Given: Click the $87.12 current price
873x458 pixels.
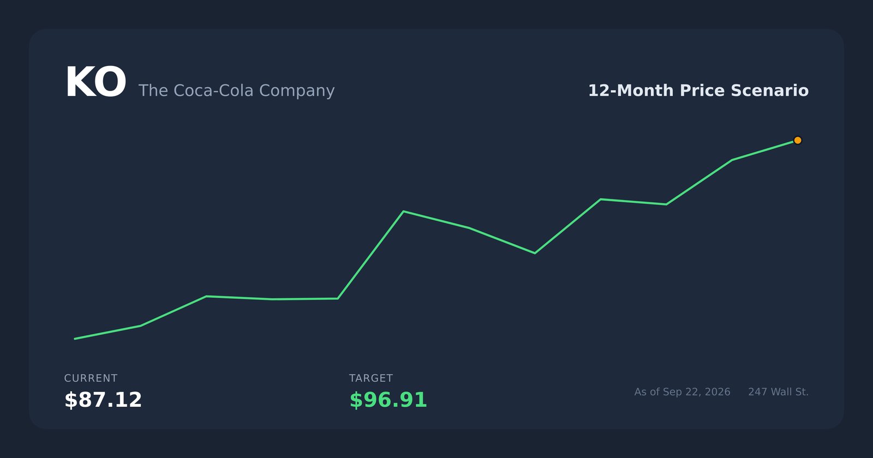Looking at the screenshot, I should pyautogui.click(x=103, y=400).
